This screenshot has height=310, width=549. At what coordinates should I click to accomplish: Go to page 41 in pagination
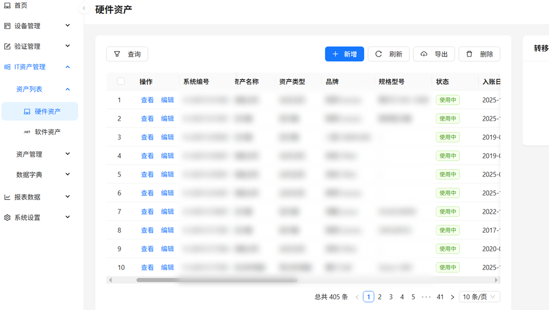(440, 297)
